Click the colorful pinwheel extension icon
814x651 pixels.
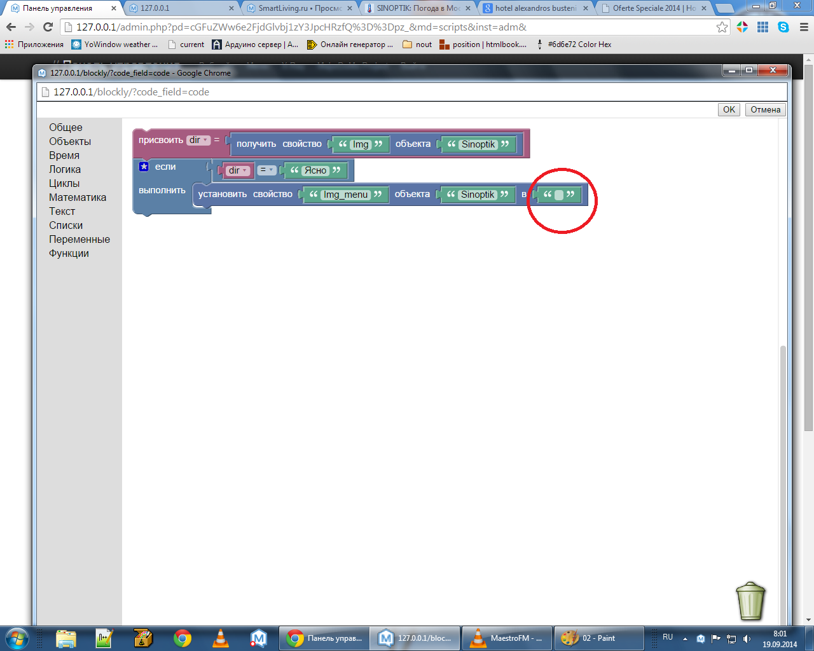[742, 27]
